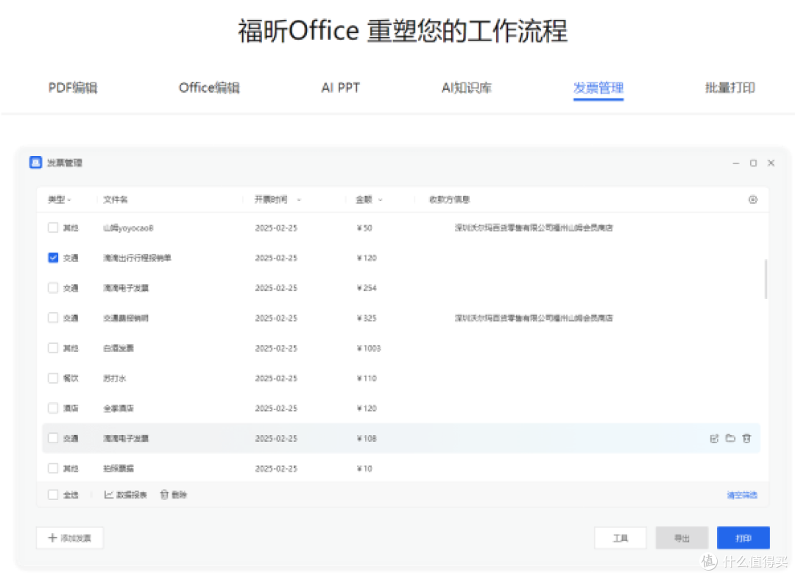Click file name 山姆yoyocao8
This screenshot has height=578, width=795.
click(x=128, y=228)
